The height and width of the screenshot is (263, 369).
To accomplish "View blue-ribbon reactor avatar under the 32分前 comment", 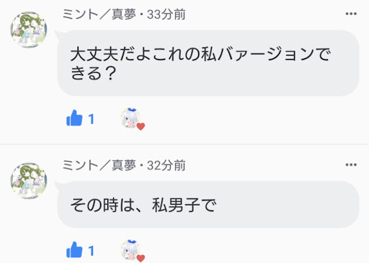I will point(130,249).
